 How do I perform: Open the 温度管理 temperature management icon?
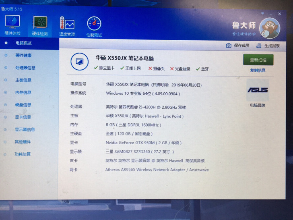click(67, 26)
